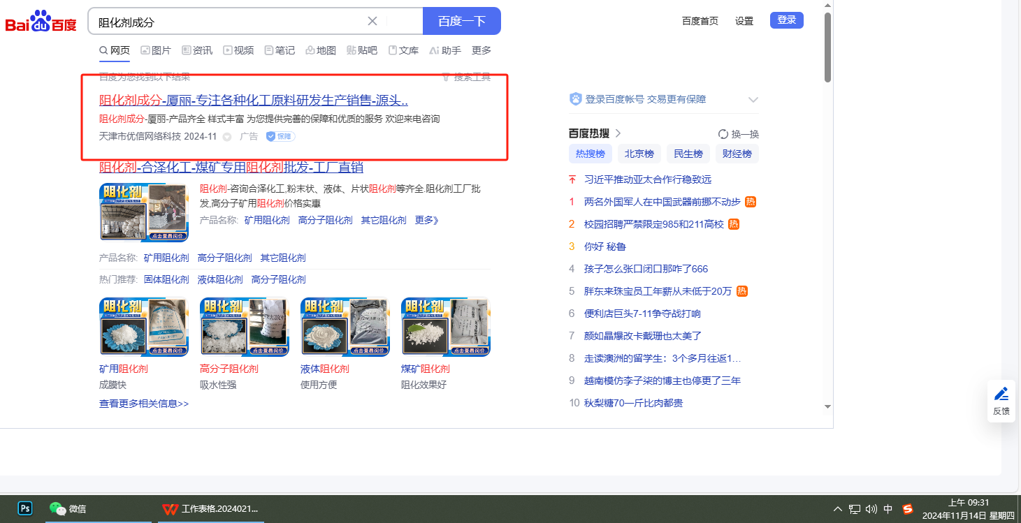Open hot search 习近平推动亚太合作行稳致远
Viewport: 1021px width, 523px height.
pyautogui.click(x=648, y=179)
